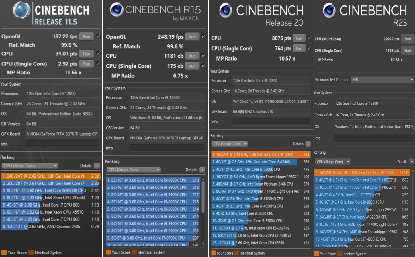Run CPU (Single Core) test in Release 11.5
Image resolution: width=415 pixels, height=257 pixels.
[87, 64]
